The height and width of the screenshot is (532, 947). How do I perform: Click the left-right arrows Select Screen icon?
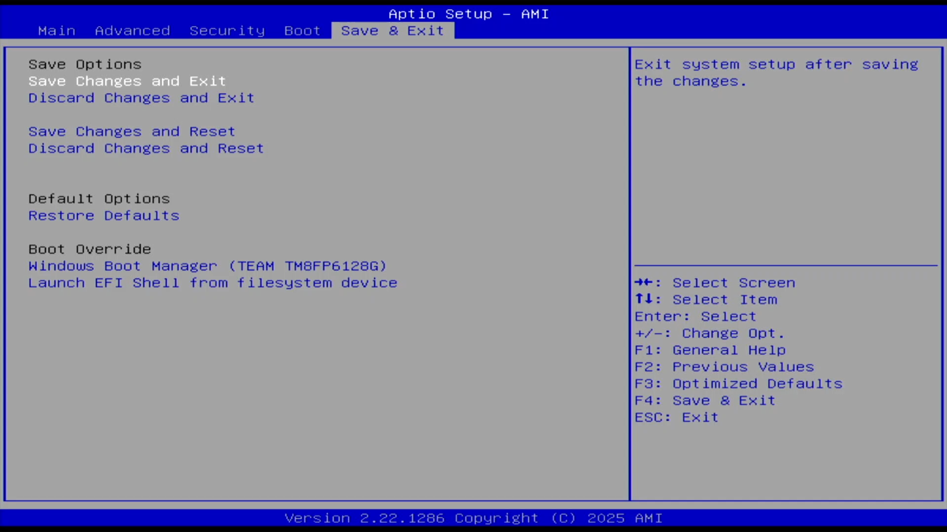click(644, 282)
